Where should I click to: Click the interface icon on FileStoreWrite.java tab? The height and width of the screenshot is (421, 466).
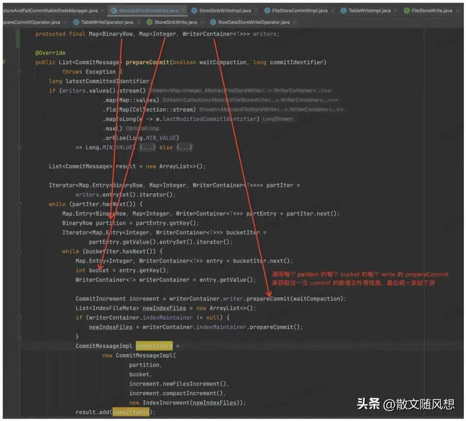click(x=406, y=11)
